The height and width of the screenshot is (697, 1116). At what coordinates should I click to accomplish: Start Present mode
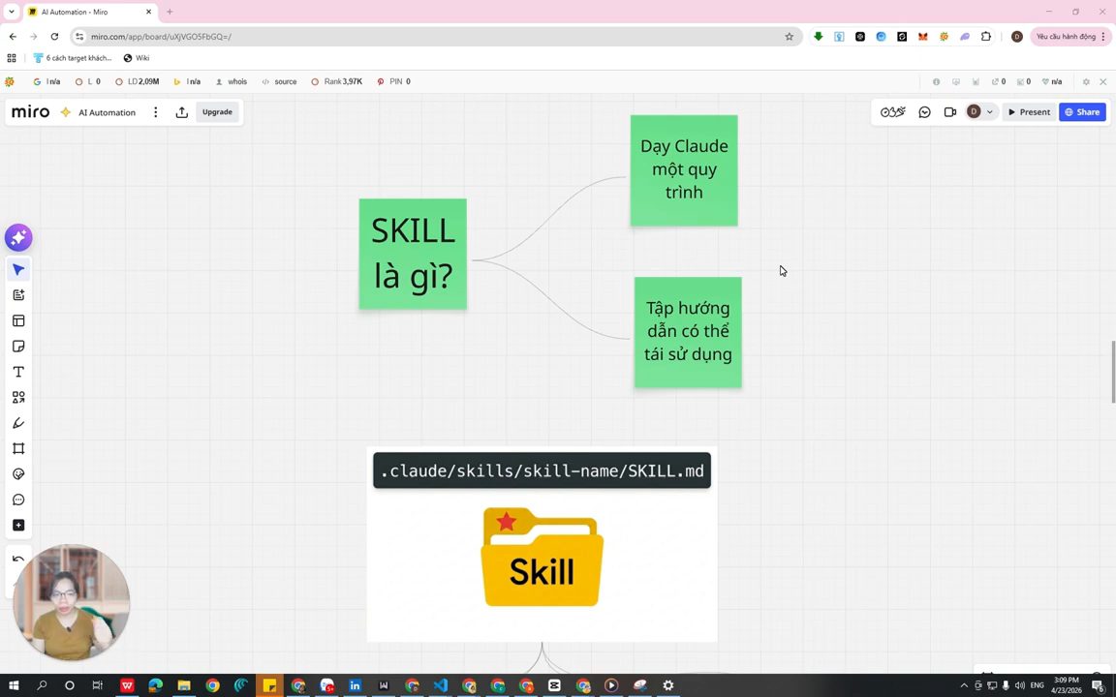click(x=1029, y=112)
